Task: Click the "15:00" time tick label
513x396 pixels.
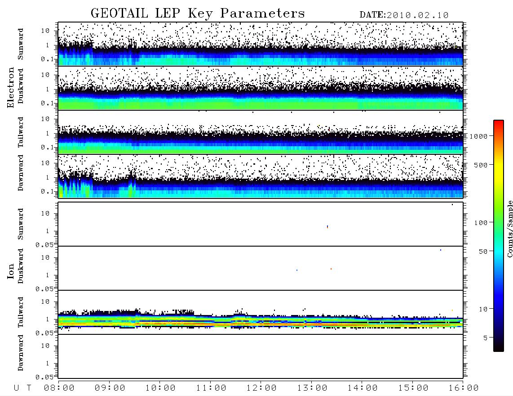Action: point(413,388)
